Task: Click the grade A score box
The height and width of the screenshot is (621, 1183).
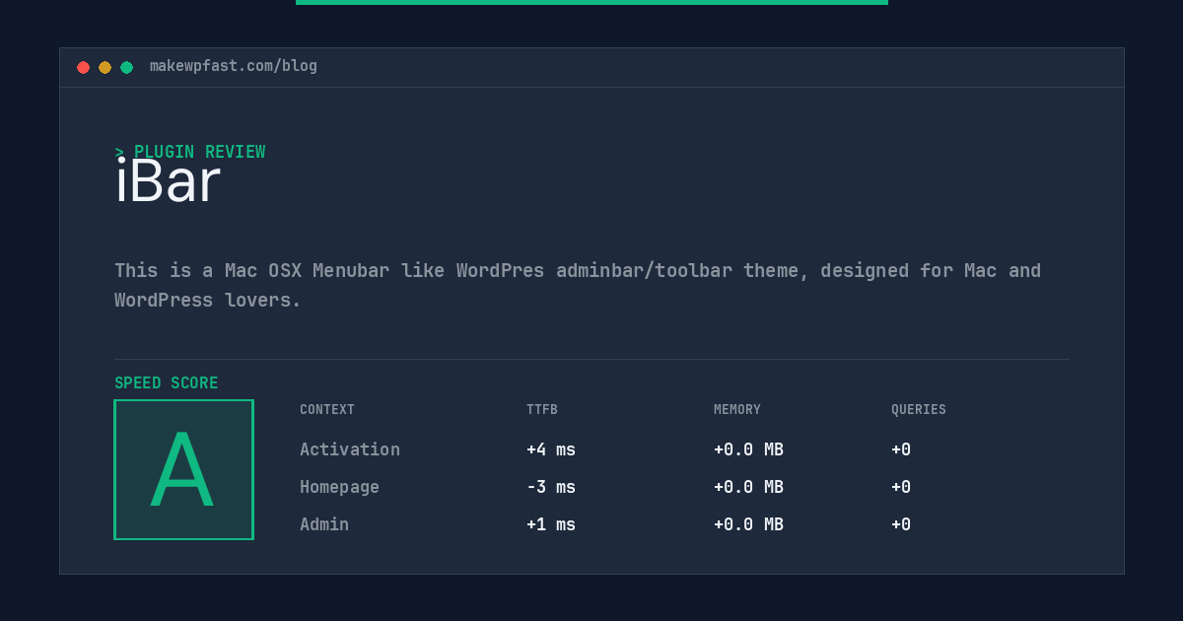Action: (183, 469)
